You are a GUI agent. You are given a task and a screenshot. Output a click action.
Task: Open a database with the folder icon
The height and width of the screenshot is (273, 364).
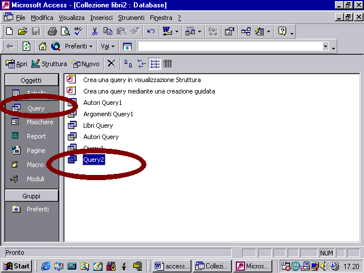(x=23, y=31)
